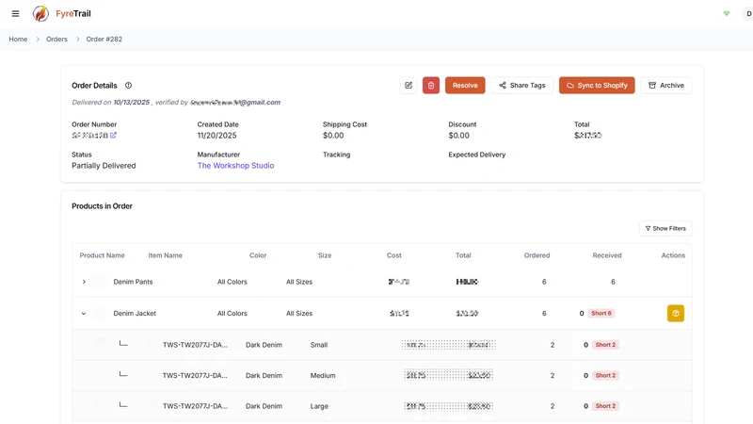Click the Shipping Cost $0.00 value
The height and width of the screenshot is (424, 753).
click(333, 136)
